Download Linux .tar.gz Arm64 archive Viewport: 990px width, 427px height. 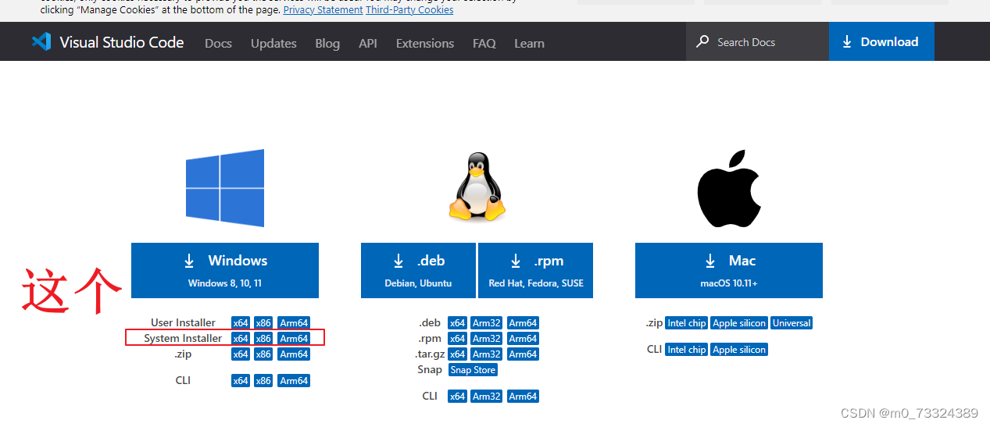(x=523, y=354)
